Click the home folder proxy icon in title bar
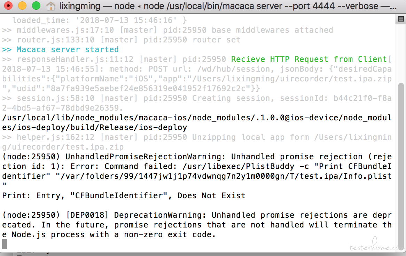This screenshot has height=256, width=406. (x=51, y=6)
